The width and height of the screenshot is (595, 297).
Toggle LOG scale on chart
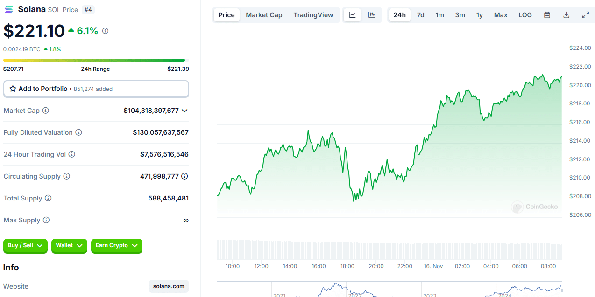click(x=525, y=15)
